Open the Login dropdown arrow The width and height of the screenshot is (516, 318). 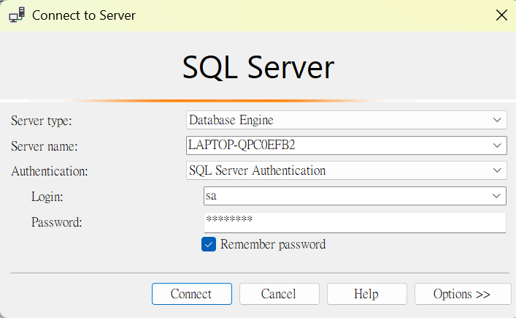(x=498, y=196)
